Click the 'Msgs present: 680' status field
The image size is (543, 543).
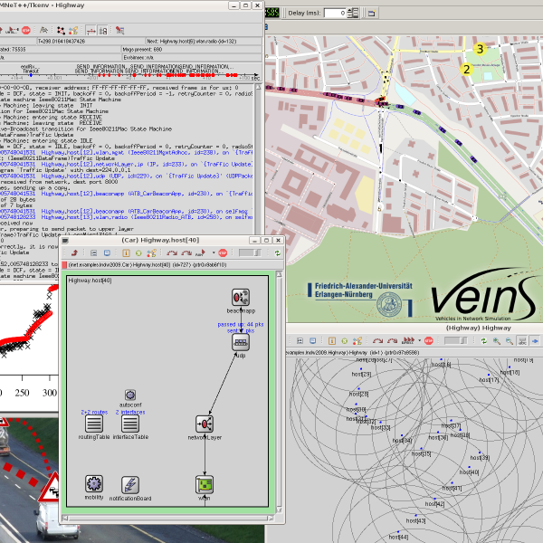(x=192, y=49)
